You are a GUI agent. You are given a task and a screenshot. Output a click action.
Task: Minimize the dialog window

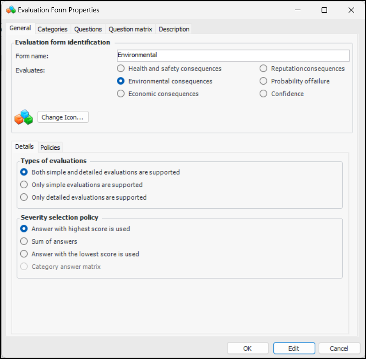(298, 10)
